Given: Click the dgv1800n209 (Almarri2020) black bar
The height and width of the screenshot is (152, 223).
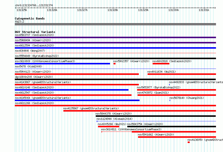Looking at the screenshot, I should tap(115, 79).
